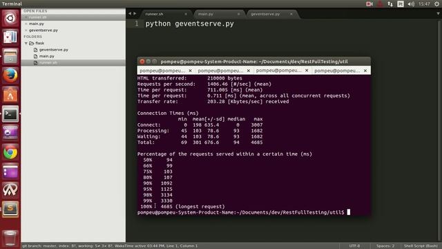Select the flask folder

(x=39, y=43)
